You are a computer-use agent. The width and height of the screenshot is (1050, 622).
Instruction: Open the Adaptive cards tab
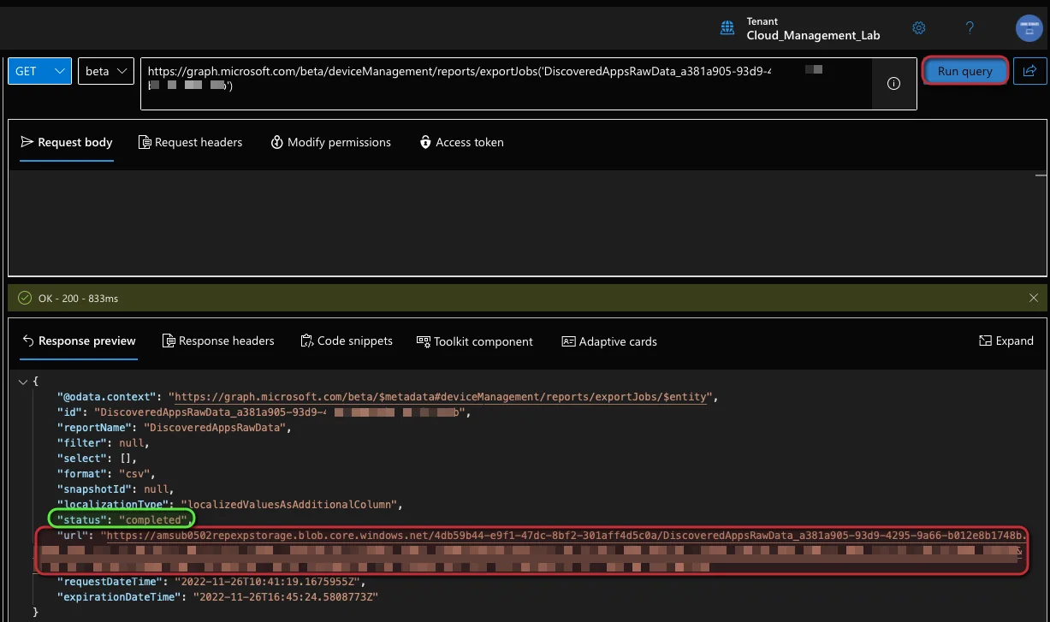point(609,341)
